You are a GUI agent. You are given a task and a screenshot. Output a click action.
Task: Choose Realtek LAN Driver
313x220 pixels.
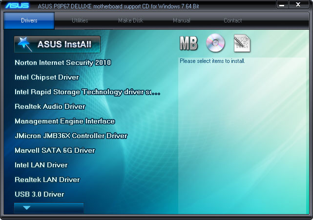pyautogui.click(x=47, y=180)
